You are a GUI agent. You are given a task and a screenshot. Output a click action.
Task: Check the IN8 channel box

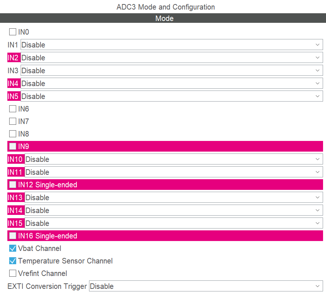click(x=13, y=134)
